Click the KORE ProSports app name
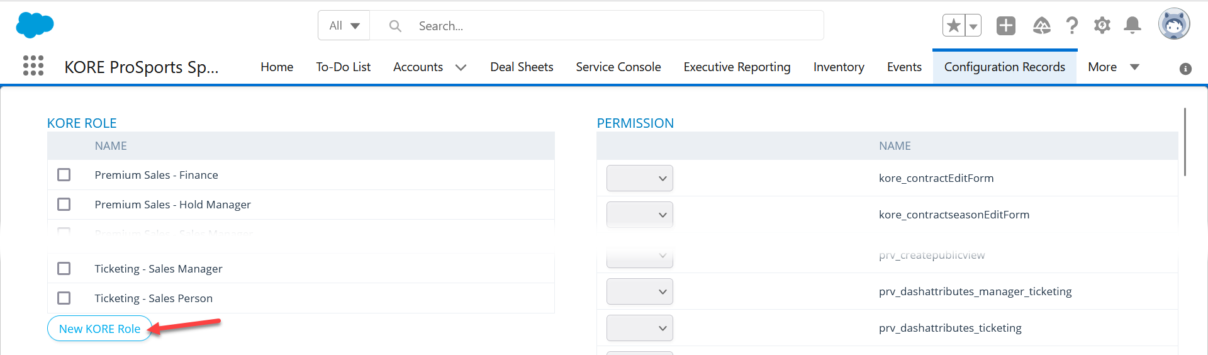1208x355 pixels. 142,67
